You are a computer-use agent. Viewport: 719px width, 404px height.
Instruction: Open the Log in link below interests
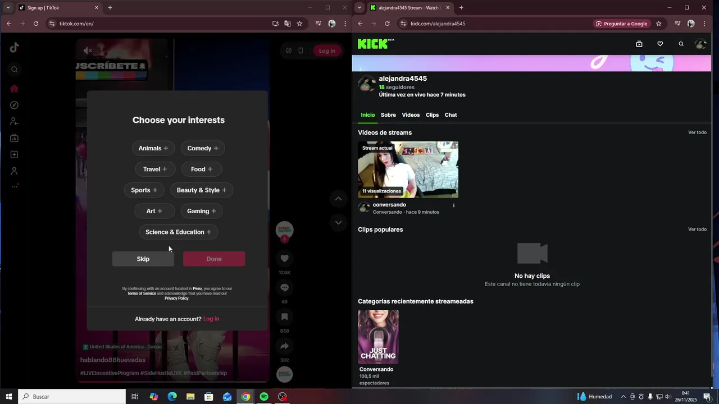211,319
